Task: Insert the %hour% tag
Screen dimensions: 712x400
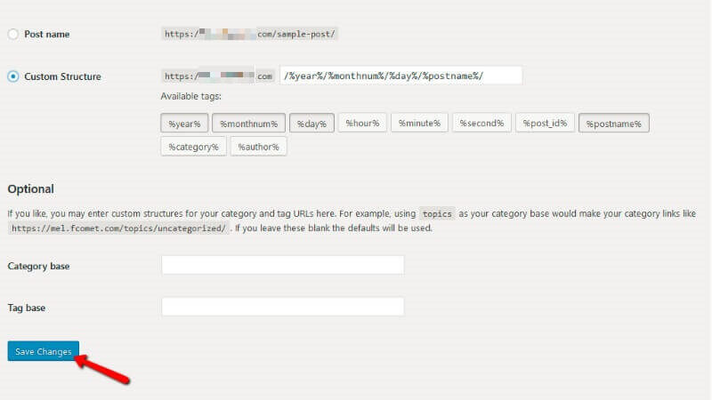Action: click(362, 123)
